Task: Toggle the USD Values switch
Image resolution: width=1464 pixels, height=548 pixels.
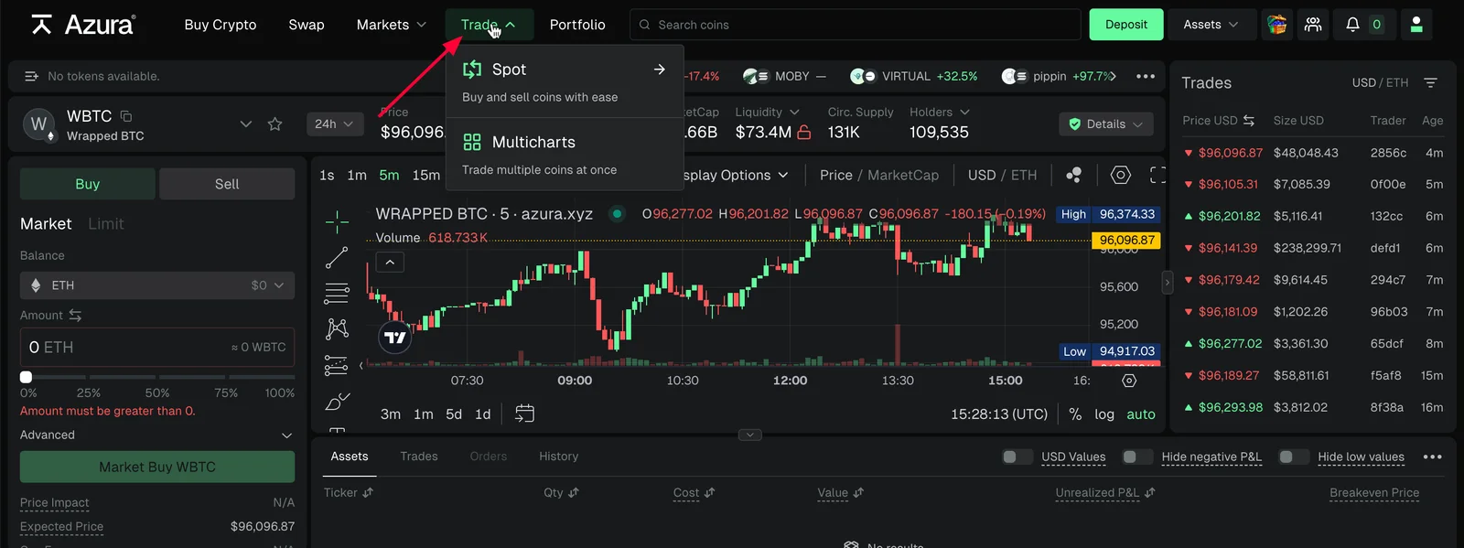Action: (1017, 457)
